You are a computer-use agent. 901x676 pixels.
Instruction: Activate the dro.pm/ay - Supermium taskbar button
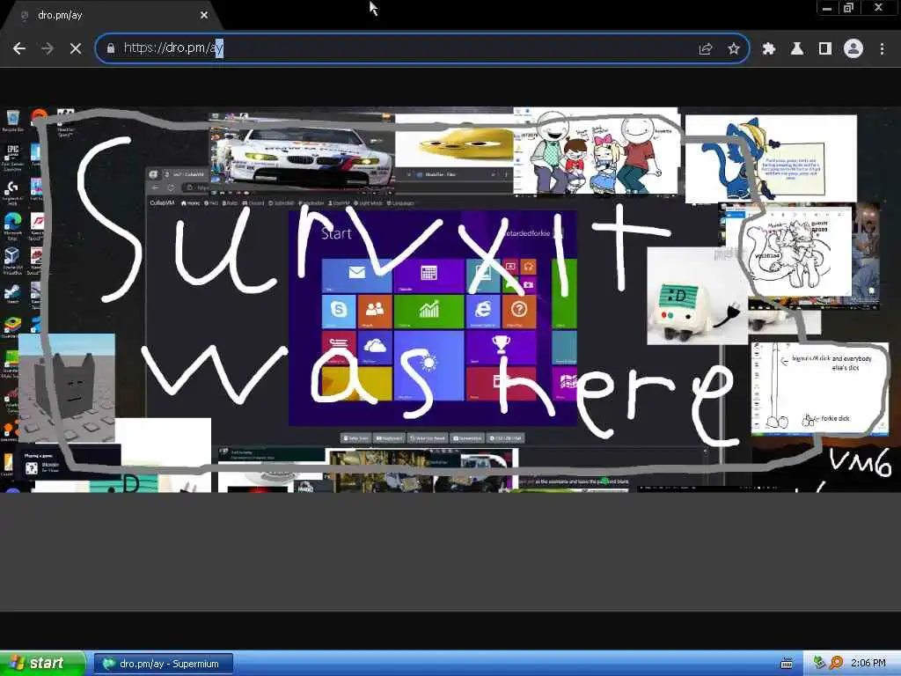[x=164, y=664]
